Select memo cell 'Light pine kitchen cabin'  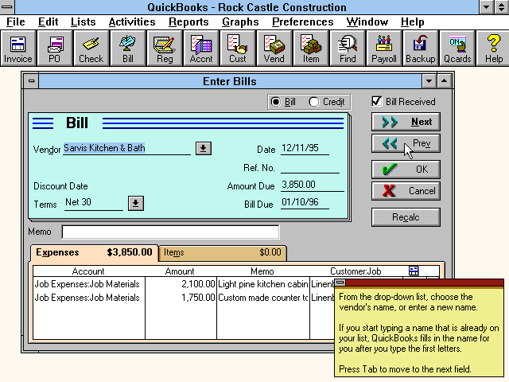pyautogui.click(x=263, y=284)
